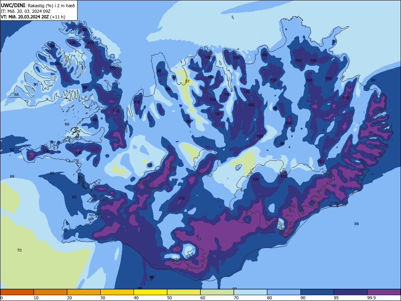Click the legend tick label "90"
401x301 pixels.
coord(303,298)
